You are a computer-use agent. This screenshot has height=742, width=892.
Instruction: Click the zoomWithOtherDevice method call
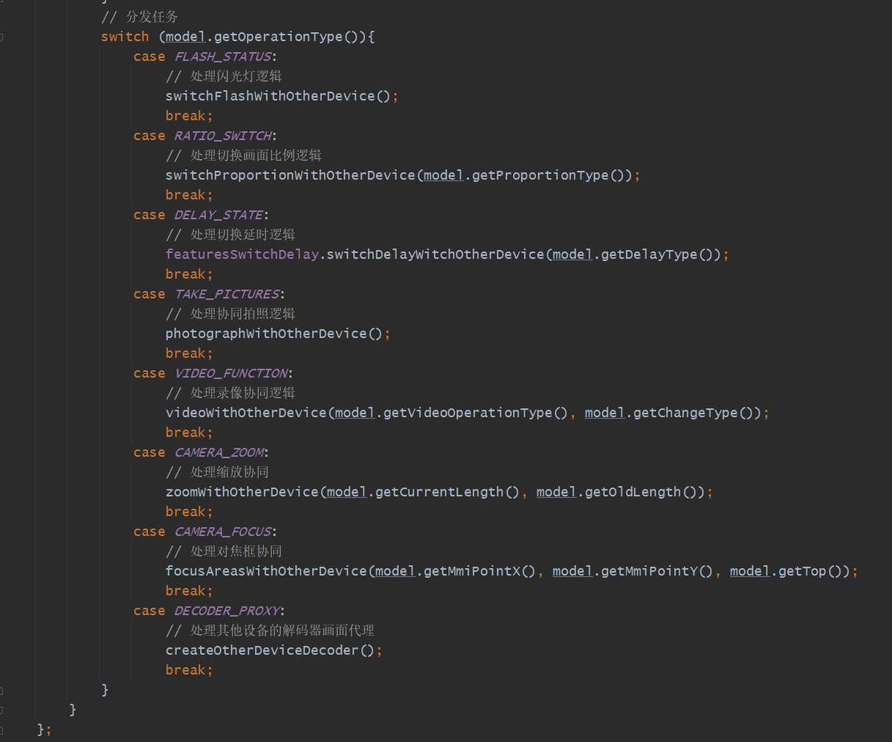[x=242, y=491]
